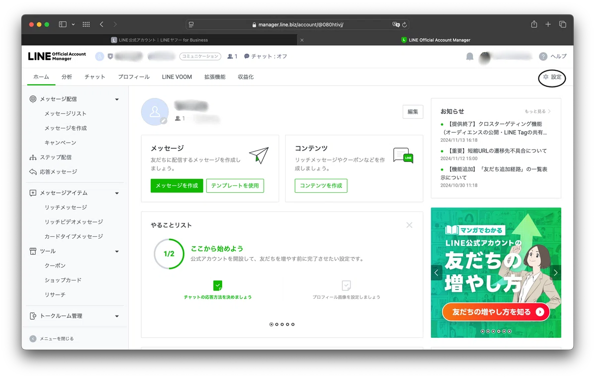Viewport: 595px width, 378px height.
Task: Open リッチメッセージ in sidebar
Action: pyautogui.click(x=65, y=207)
